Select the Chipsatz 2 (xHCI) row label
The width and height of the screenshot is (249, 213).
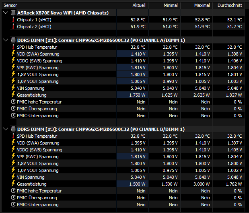click(x=34, y=27)
